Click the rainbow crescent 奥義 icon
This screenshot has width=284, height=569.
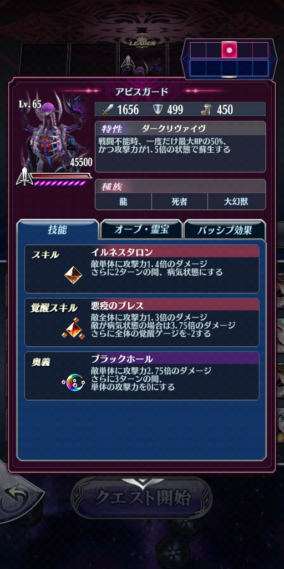pyautogui.click(x=73, y=381)
